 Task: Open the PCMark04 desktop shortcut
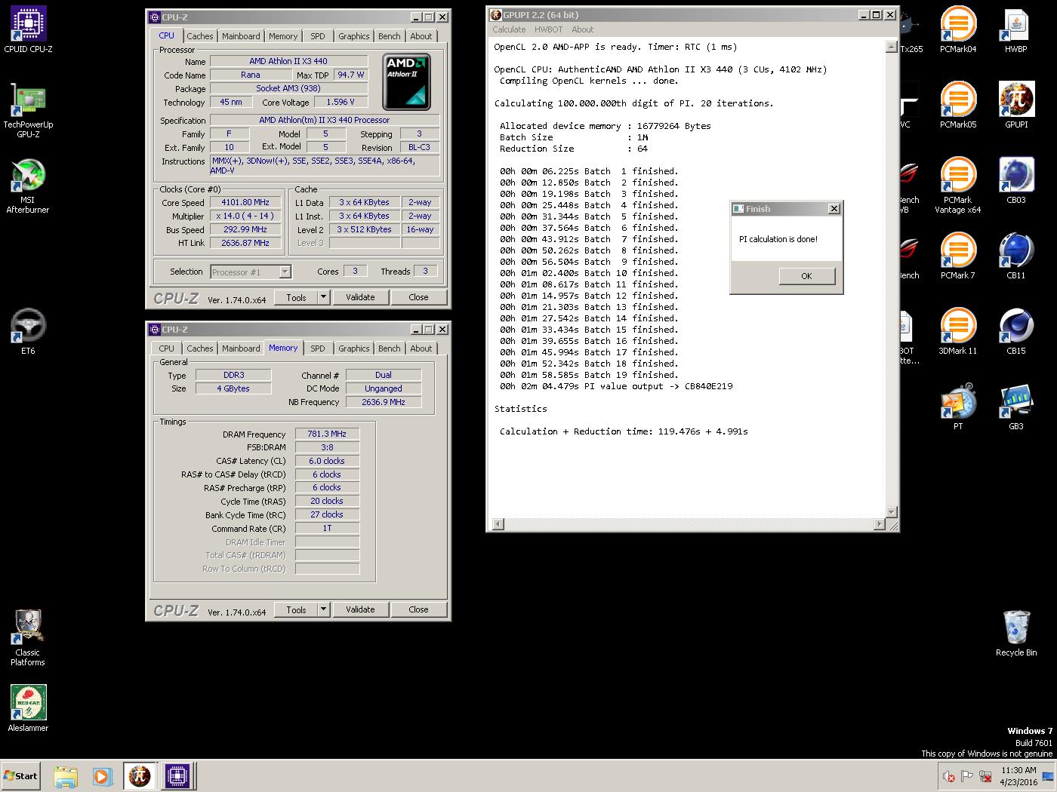pyautogui.click(x=958, y=30)
